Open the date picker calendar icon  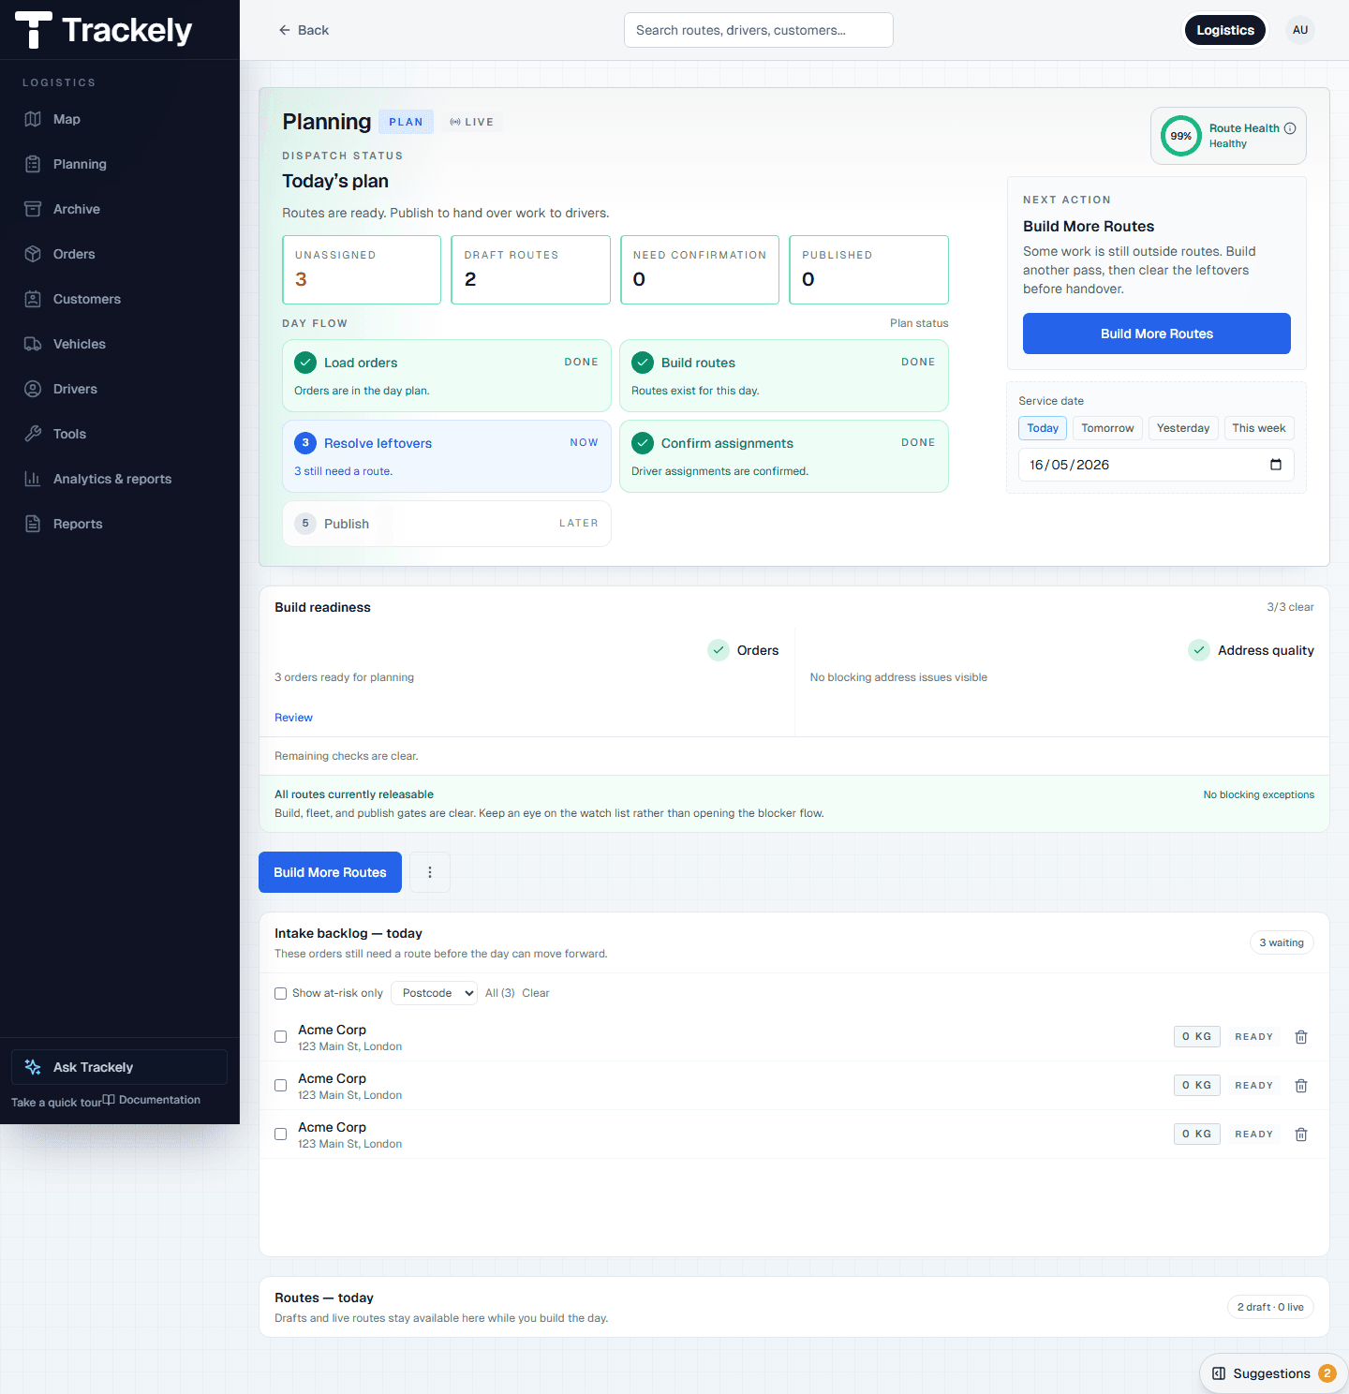(x=1276, y=465)
